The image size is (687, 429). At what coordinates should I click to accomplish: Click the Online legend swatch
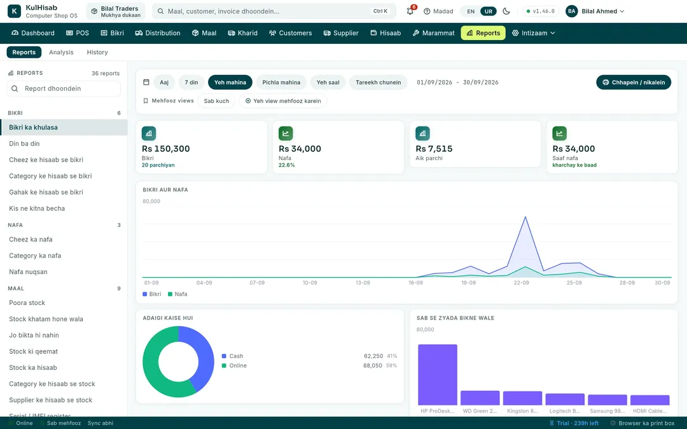(224, 365)
